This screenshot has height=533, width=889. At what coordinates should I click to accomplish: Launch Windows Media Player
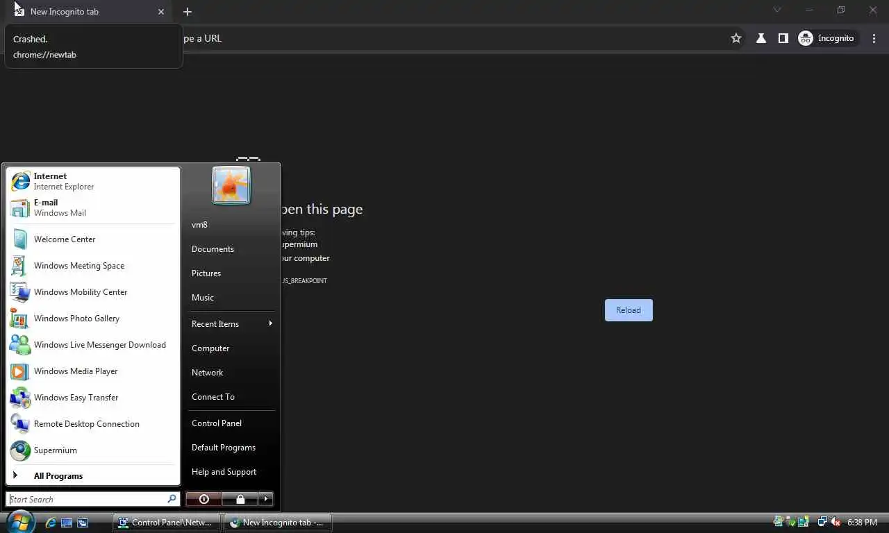(x=93, y=371)
